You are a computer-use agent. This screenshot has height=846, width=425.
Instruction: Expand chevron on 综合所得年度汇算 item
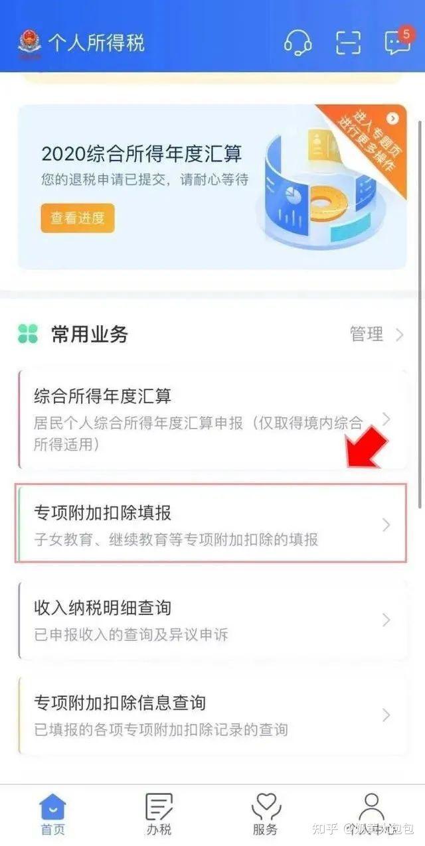click(386, 419)
